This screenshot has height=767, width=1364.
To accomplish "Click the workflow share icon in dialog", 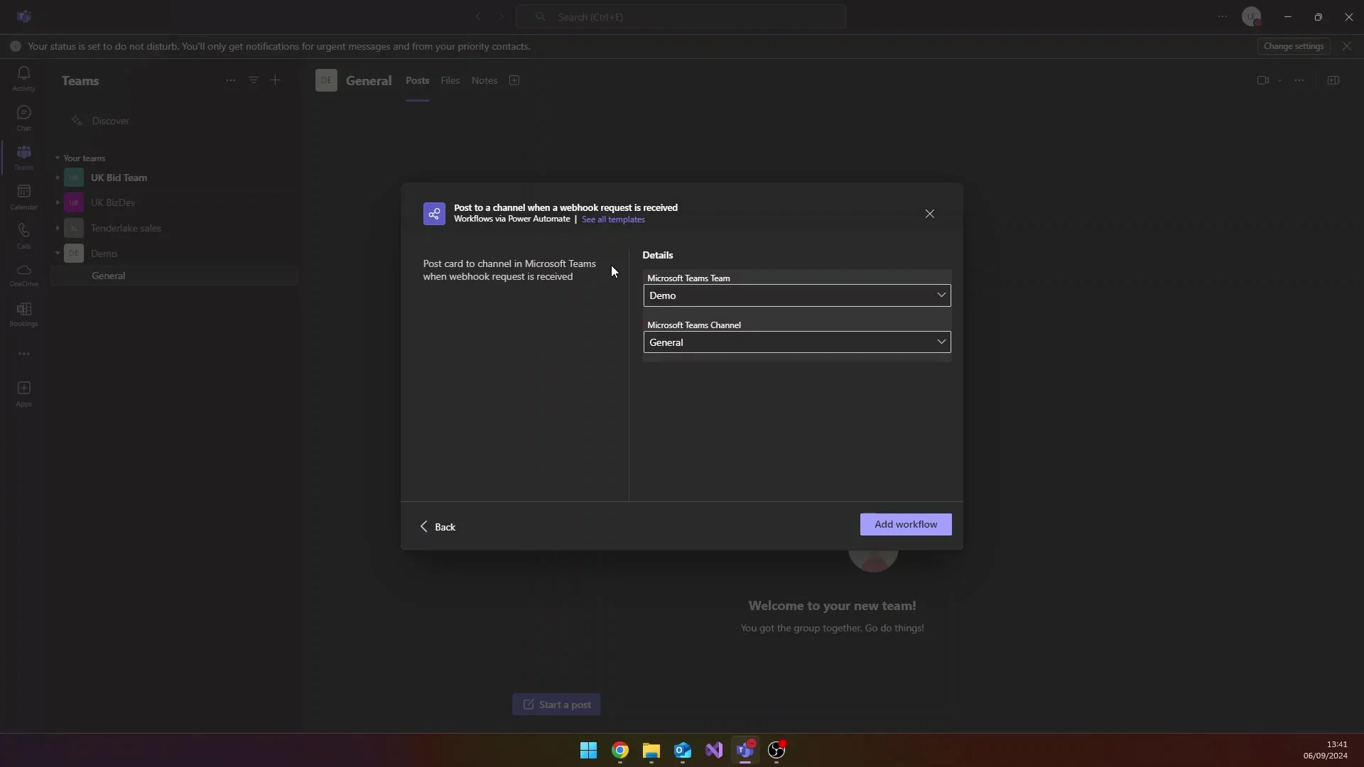I will click(434, 214).
